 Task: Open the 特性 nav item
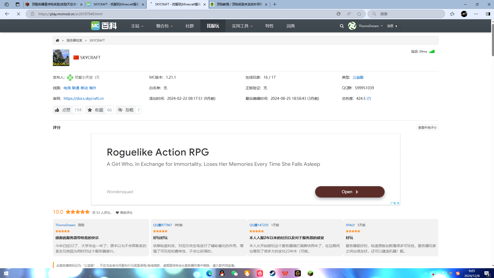(x=269, y=26)
